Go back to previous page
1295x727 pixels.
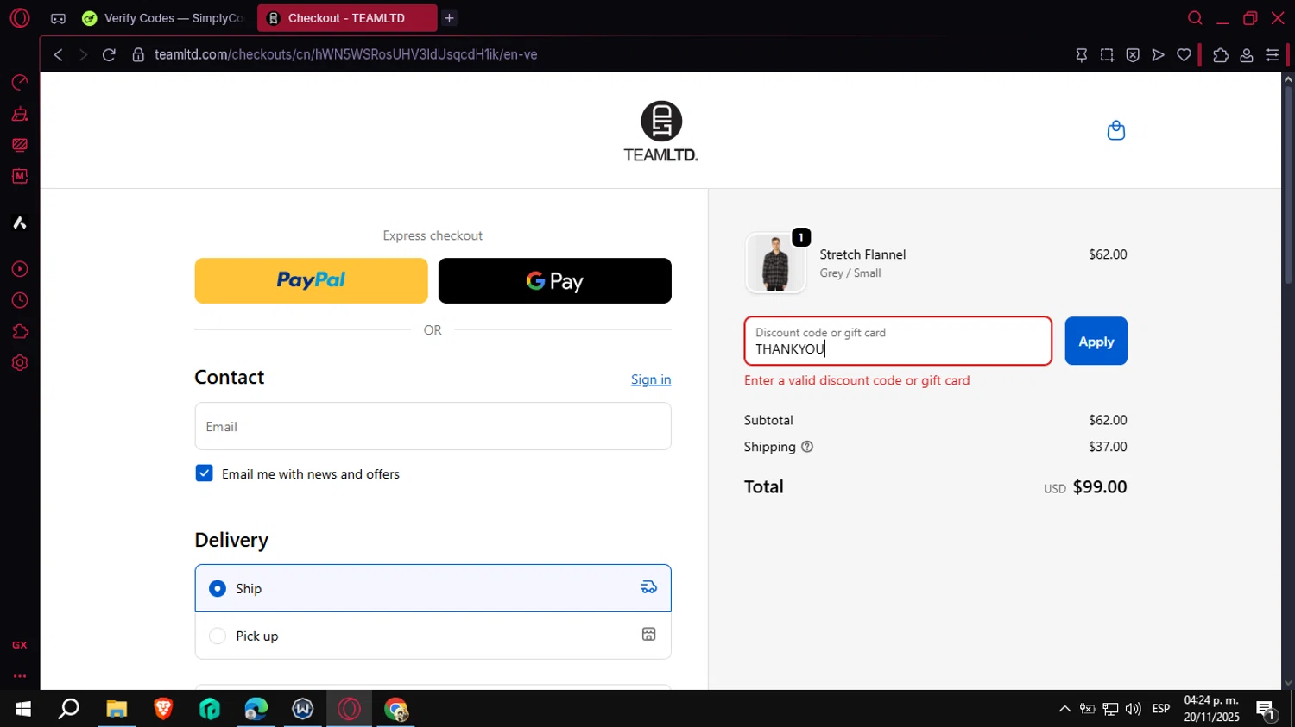click(x=58, y=54)
